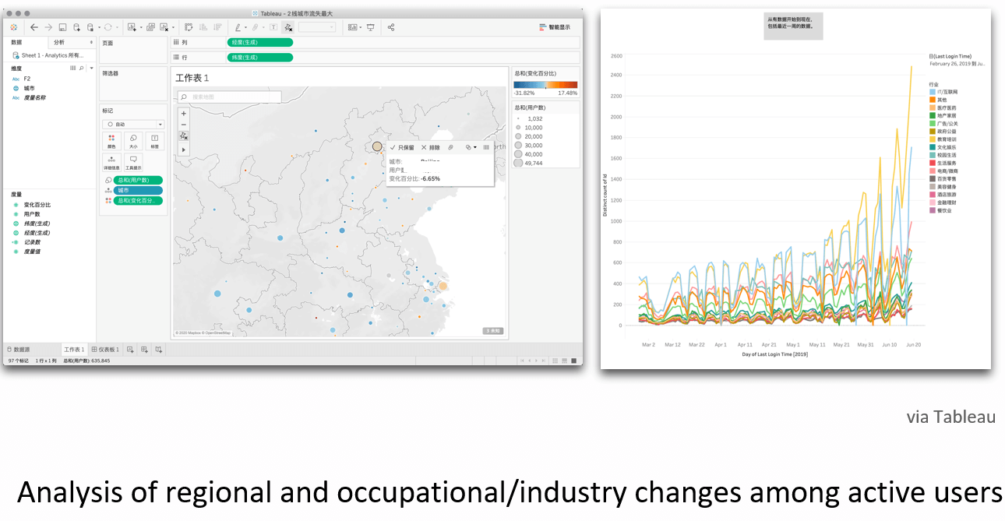Expand the map toolbar arrow flyout
Image resolution: width=1005 pixels, height=521 pixels.
coord(184,149)
